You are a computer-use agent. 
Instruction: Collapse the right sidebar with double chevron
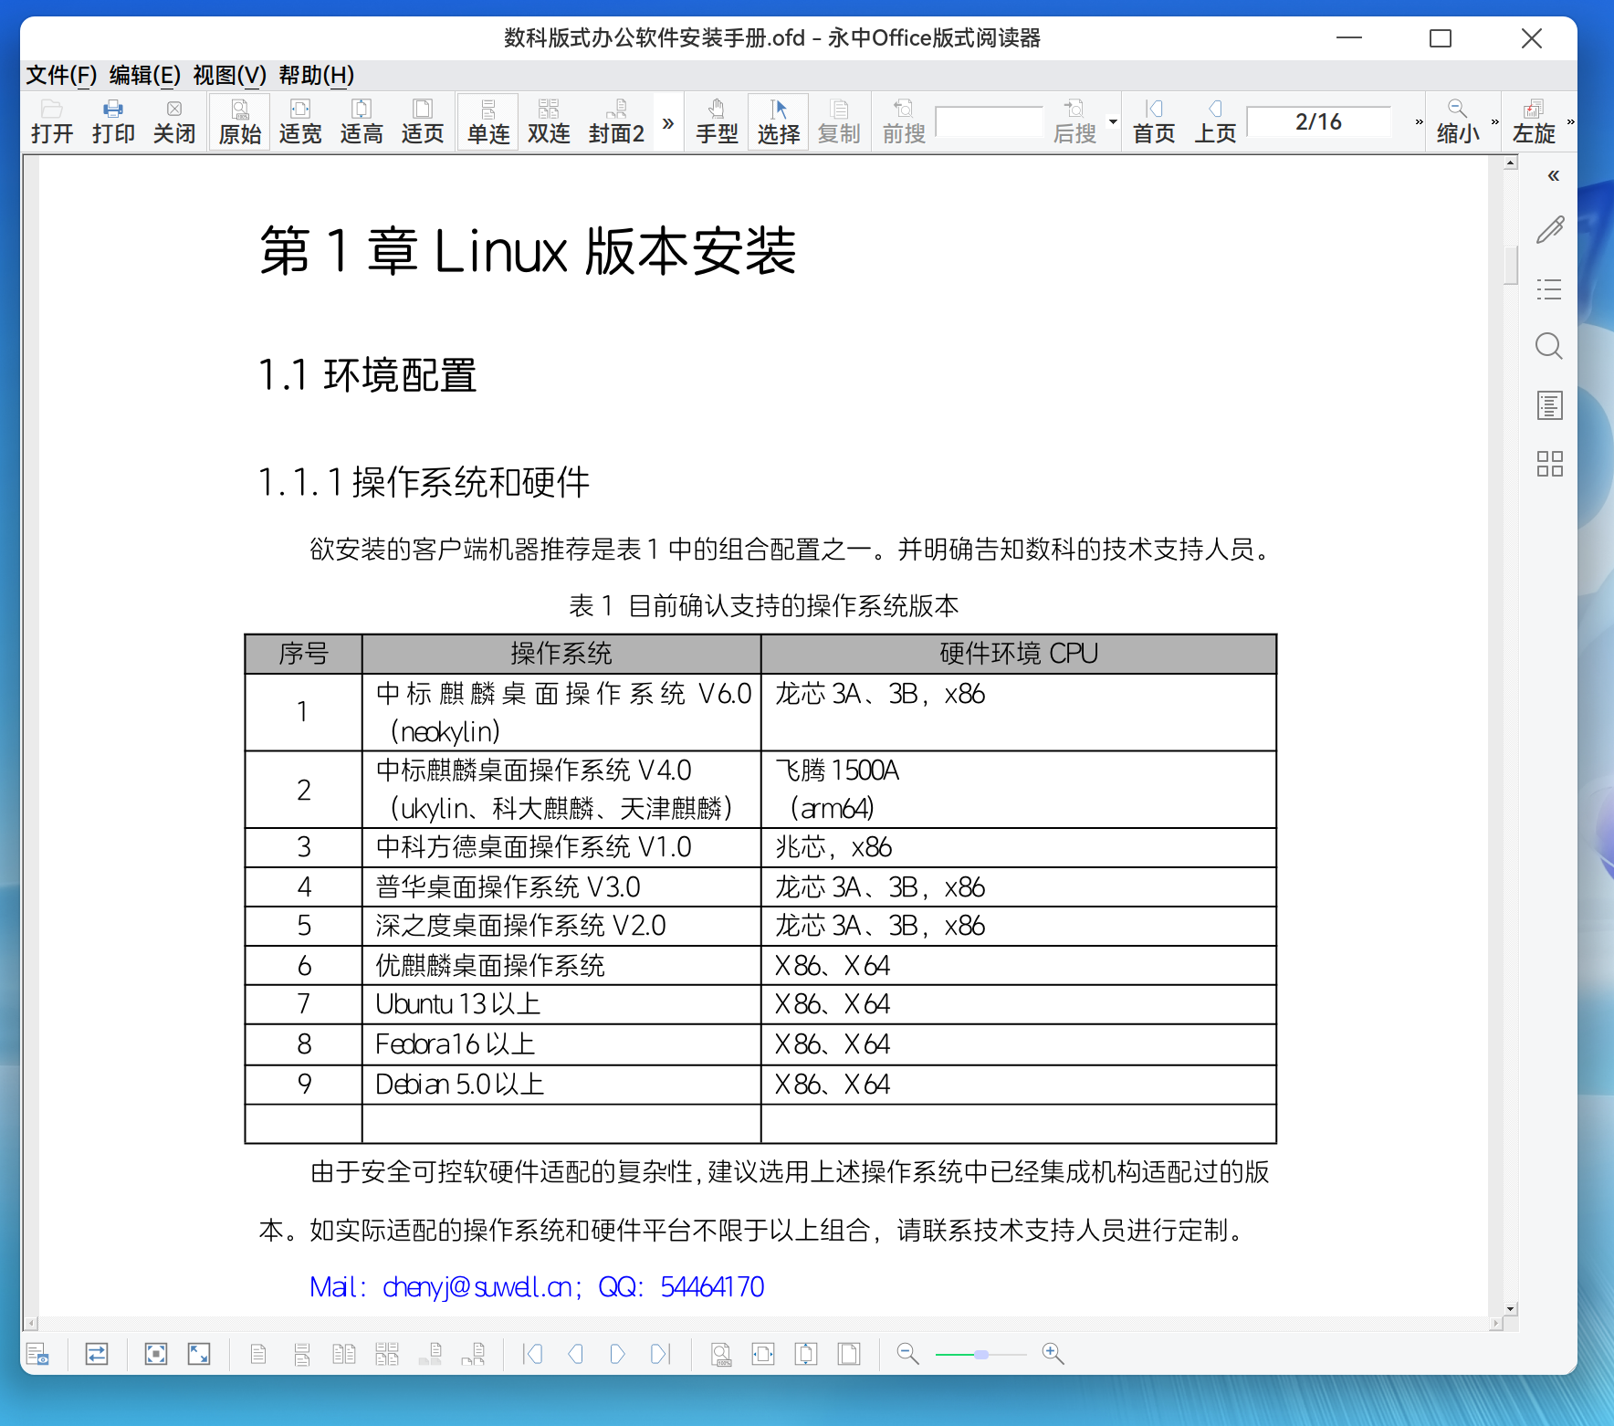coord(1553,175)
